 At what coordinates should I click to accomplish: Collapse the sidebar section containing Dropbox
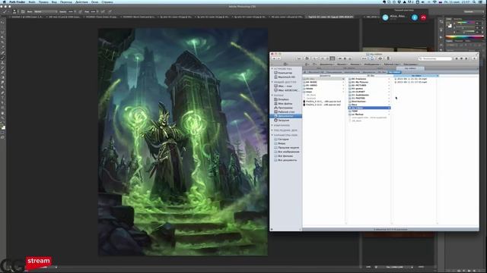tap(272, 96)
